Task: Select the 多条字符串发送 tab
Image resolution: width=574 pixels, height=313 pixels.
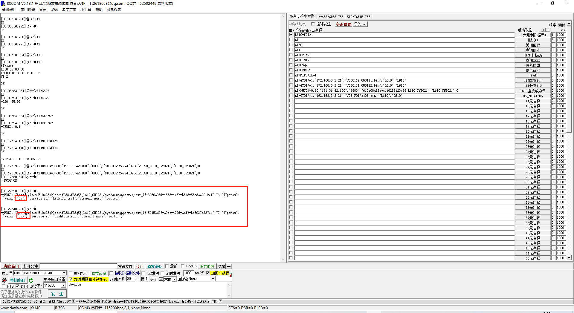Action: (302, 16)
